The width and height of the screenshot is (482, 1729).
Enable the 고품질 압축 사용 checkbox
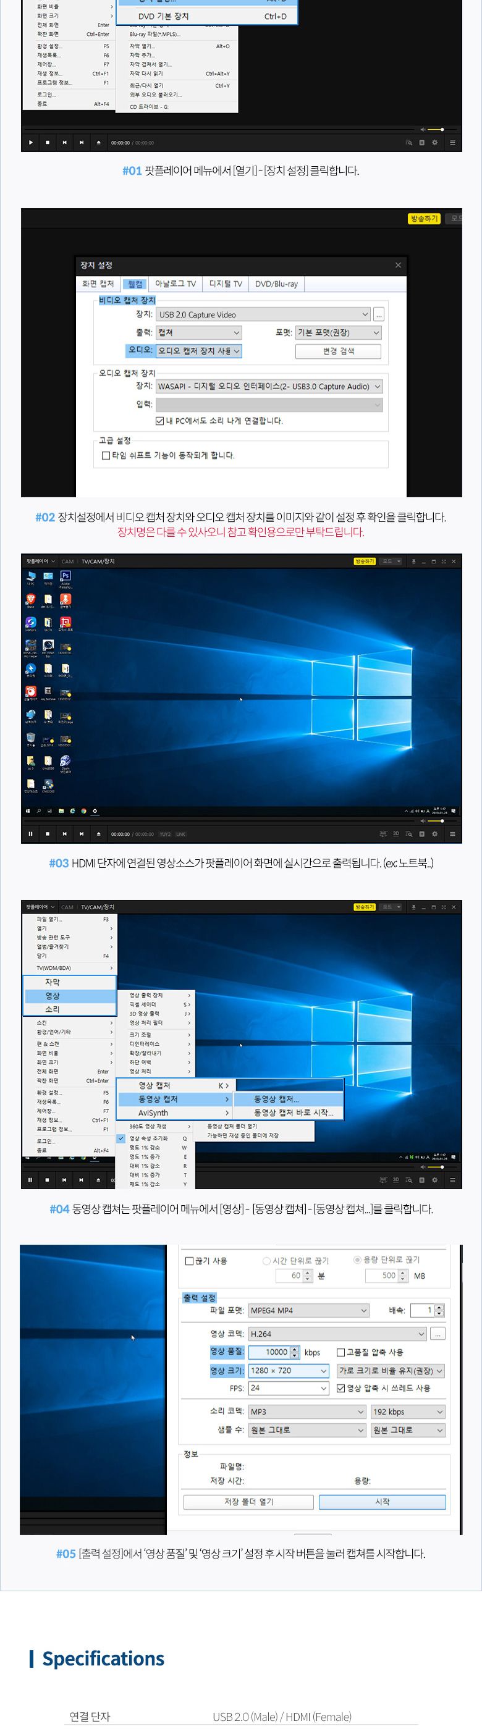click(x=340, y=1352)
